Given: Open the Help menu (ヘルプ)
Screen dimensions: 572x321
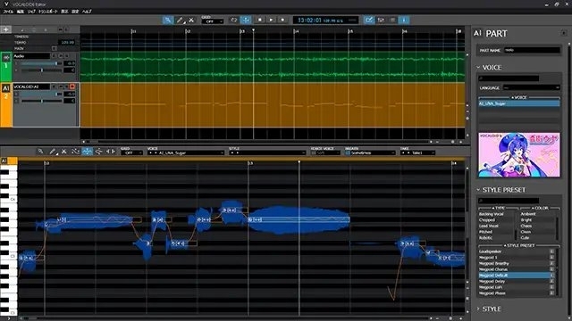Looking at the screenshot, I should 87,12.
